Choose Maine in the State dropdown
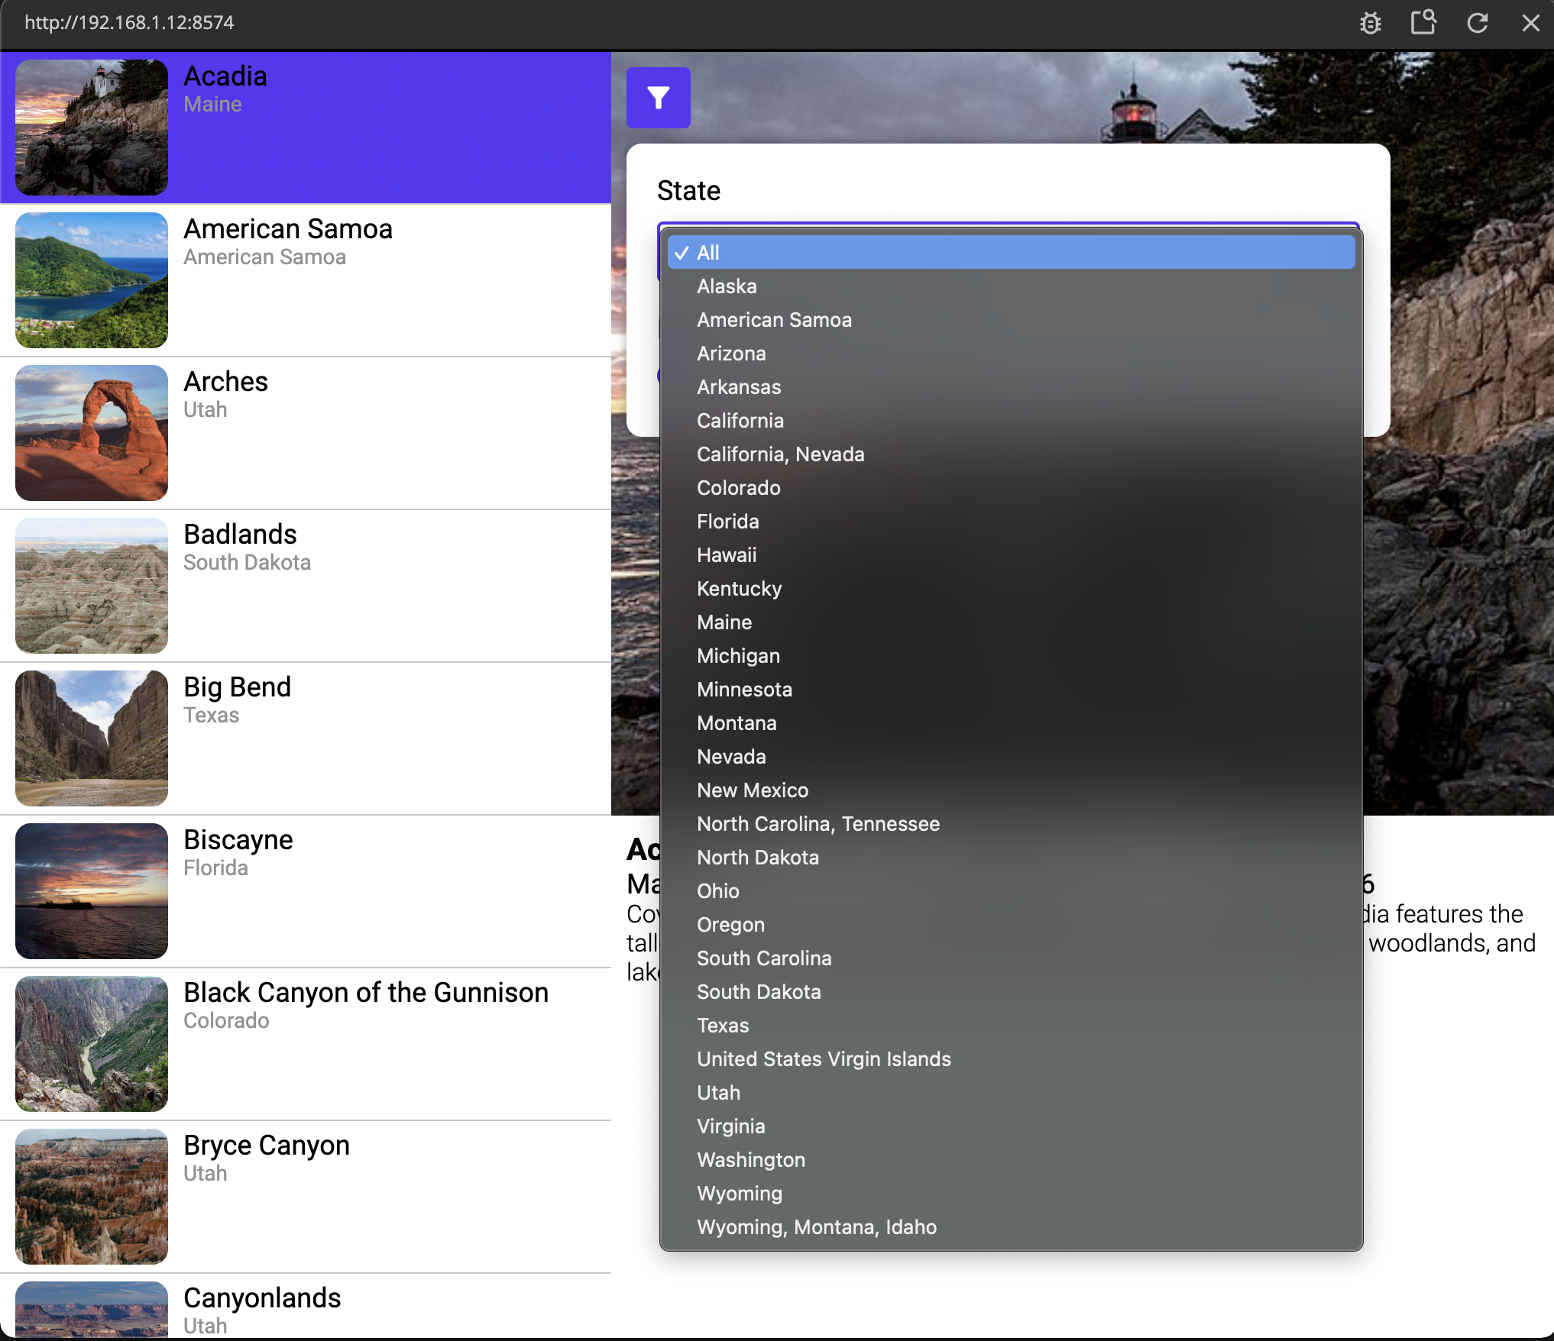This screenshot has width=1554, height=1341. tap(1011, 622)
